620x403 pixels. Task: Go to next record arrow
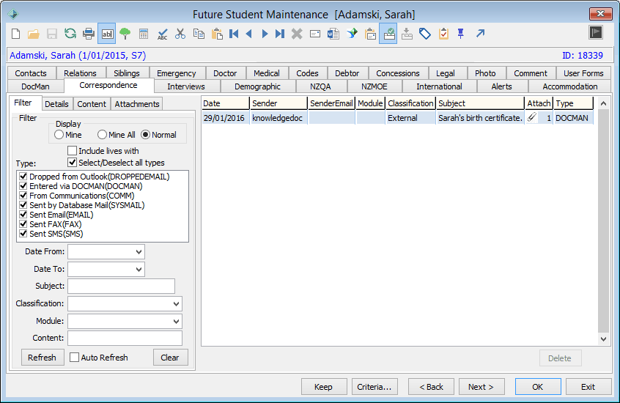[x=265, y=34]
